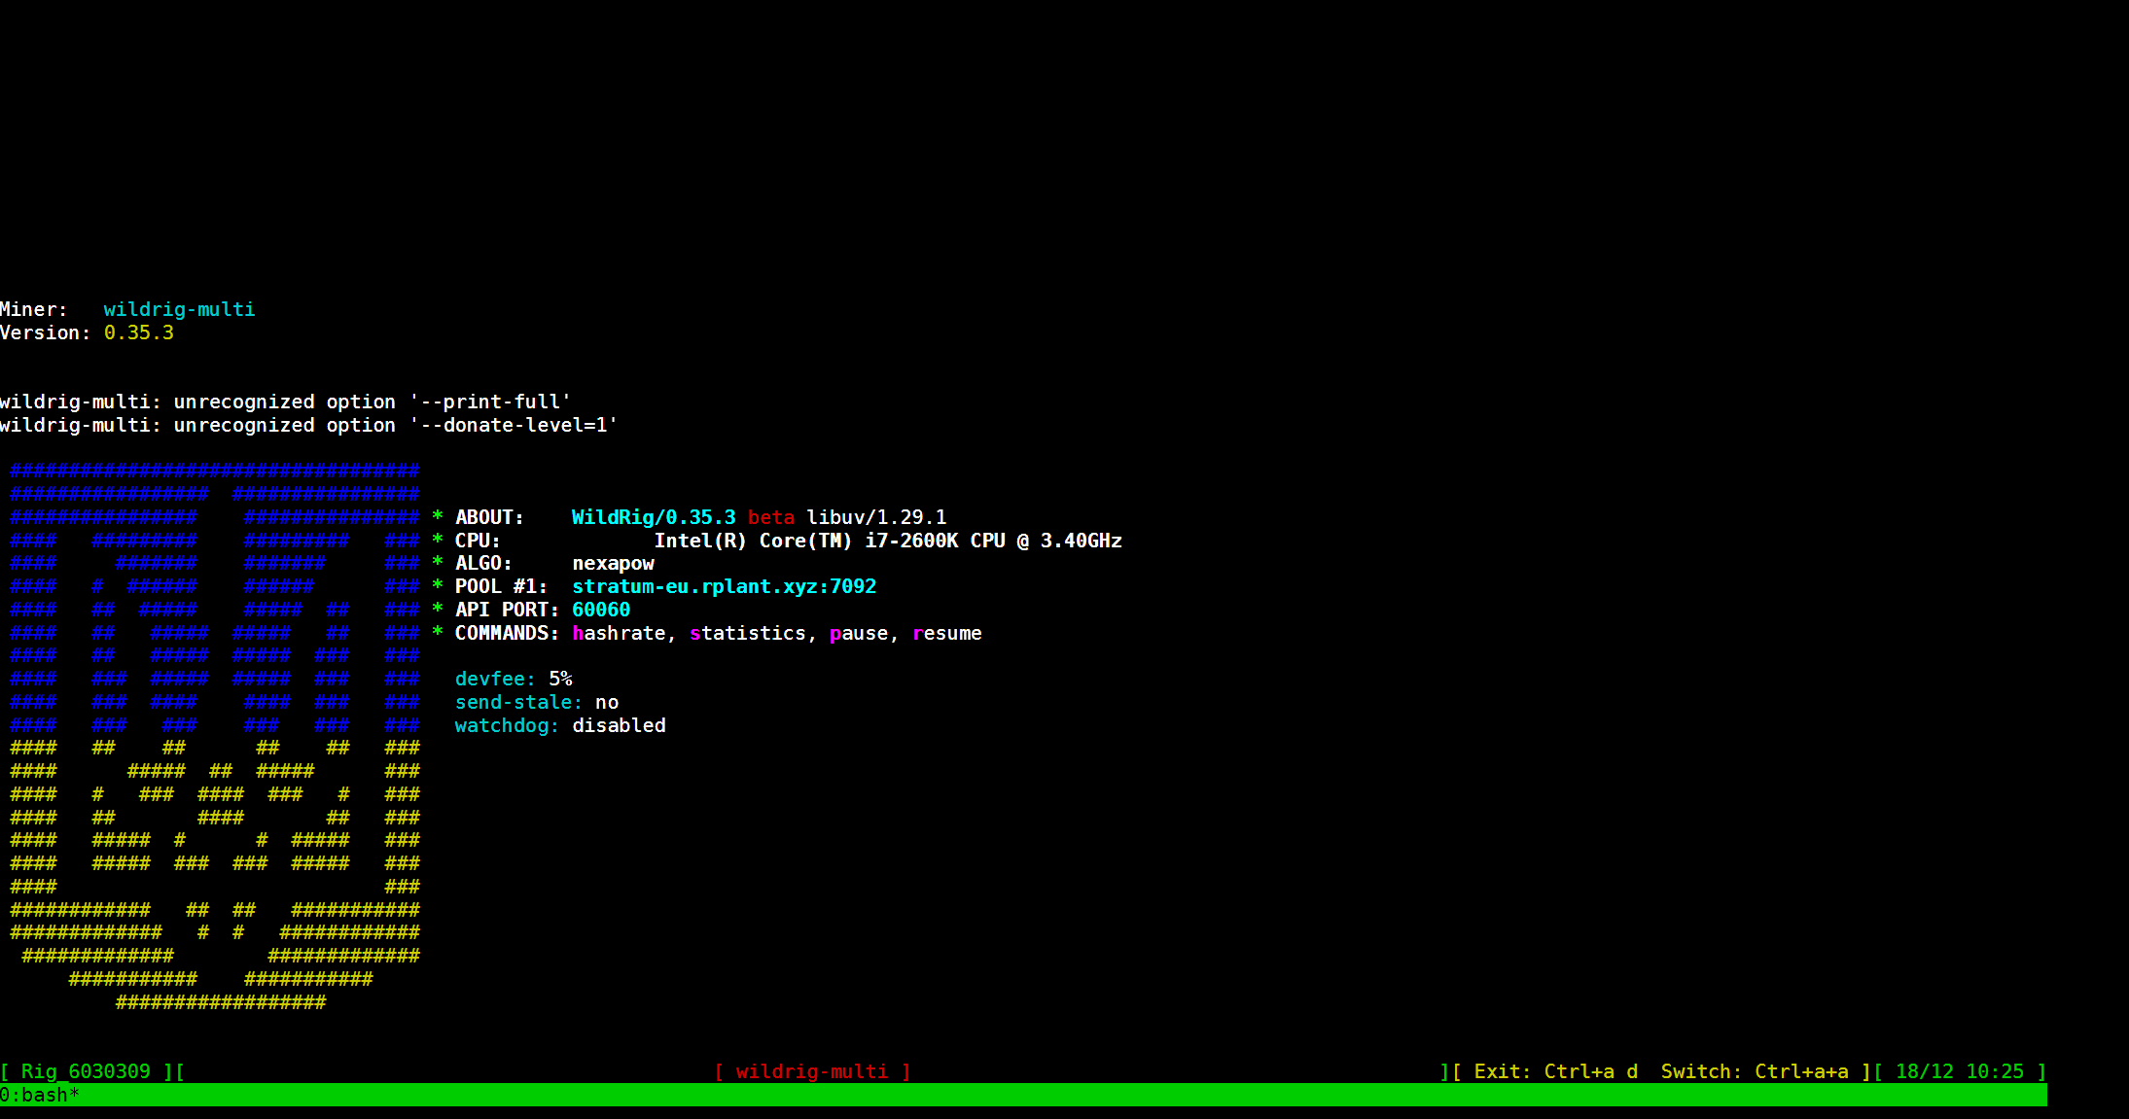Select the pause command keyword
The image size is (2129, 1119).
coord(859,633)
